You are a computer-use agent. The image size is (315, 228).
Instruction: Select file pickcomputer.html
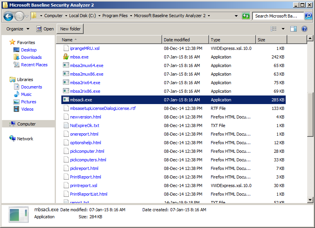coord(87,151)
